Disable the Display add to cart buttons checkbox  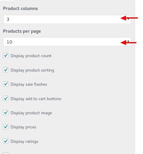coord(6,98)
